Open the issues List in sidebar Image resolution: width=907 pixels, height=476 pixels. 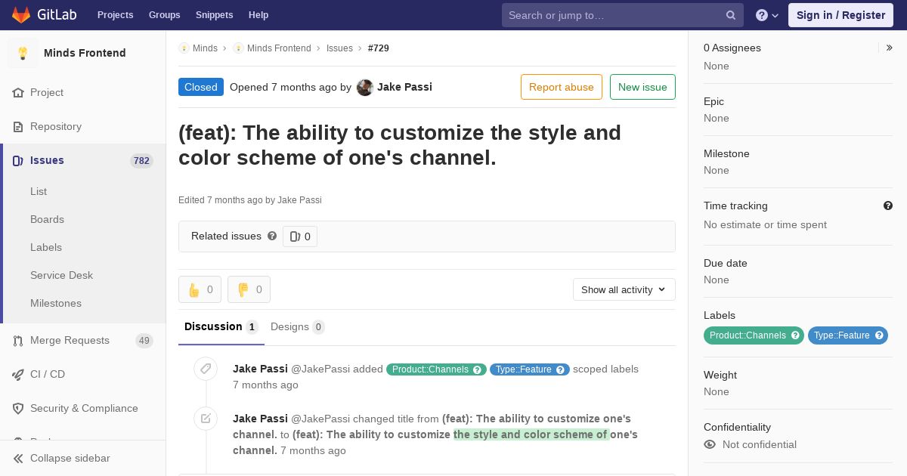pyautogui.click(x=39, y=191)
